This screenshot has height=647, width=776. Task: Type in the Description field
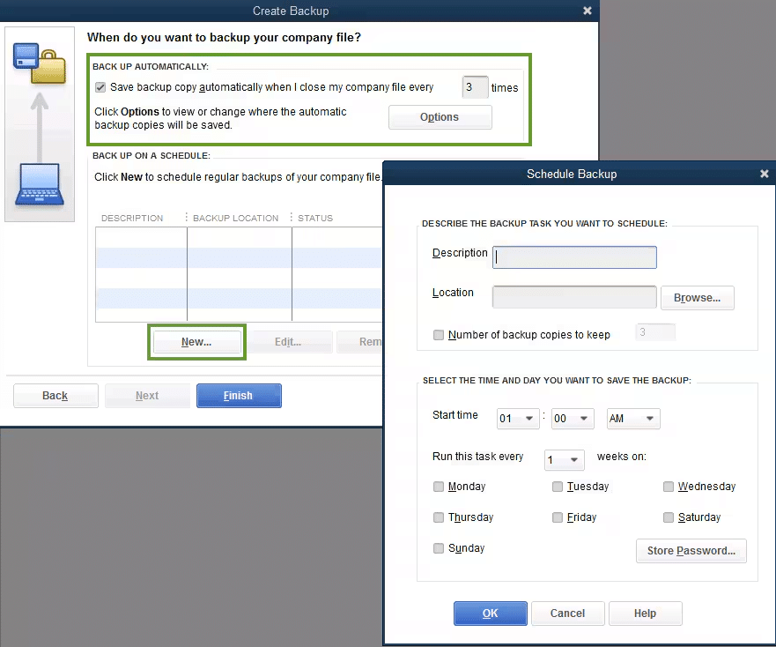573,257
